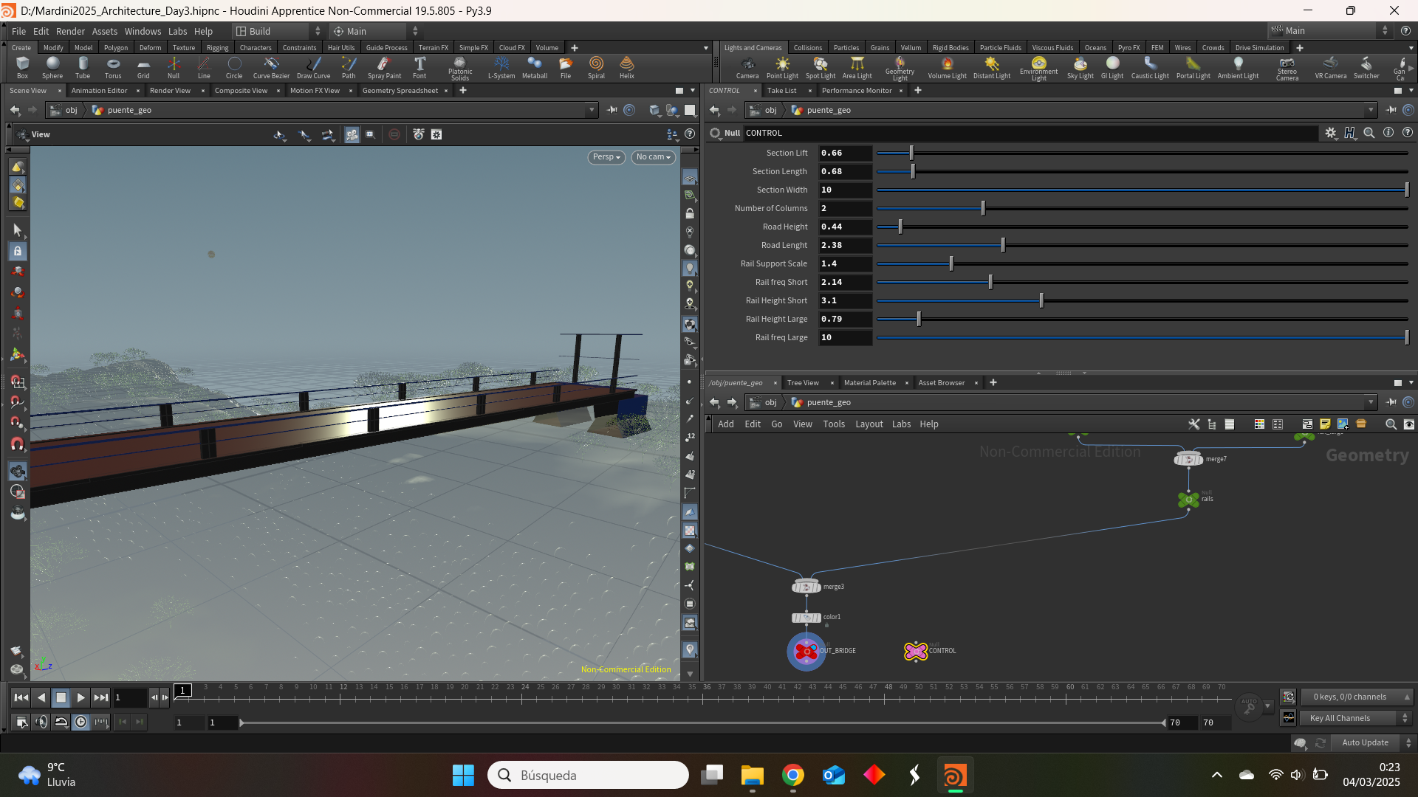Click the Road Lenght slider
Image resolution: width=1418 pixels, height=797 pixels.
click(x=1142, y=245)
